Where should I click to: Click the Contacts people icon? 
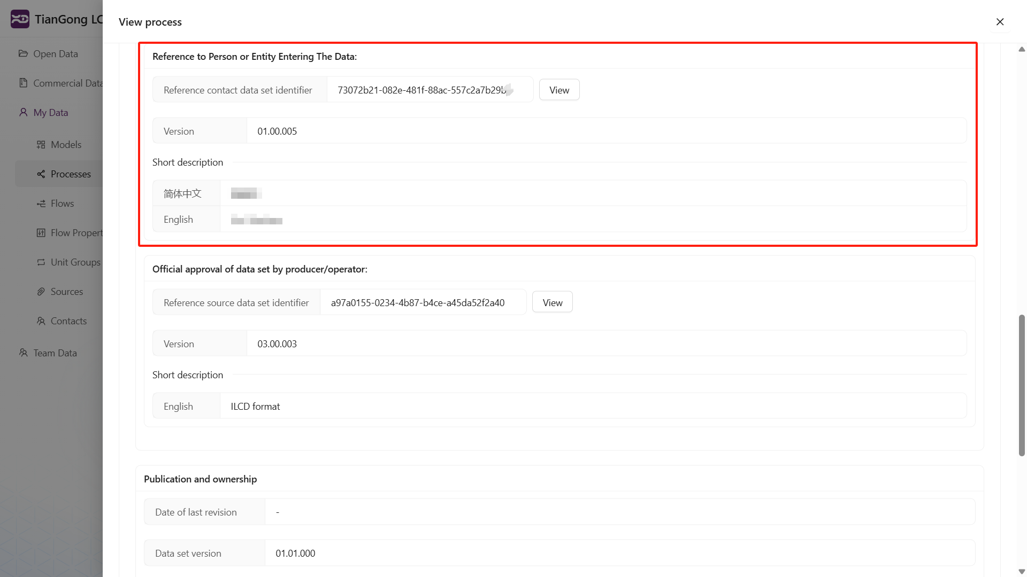tap(41, 321)
